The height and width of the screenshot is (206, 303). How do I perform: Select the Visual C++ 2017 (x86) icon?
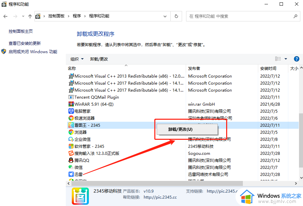pyautogui.click(x=71, y=90)
